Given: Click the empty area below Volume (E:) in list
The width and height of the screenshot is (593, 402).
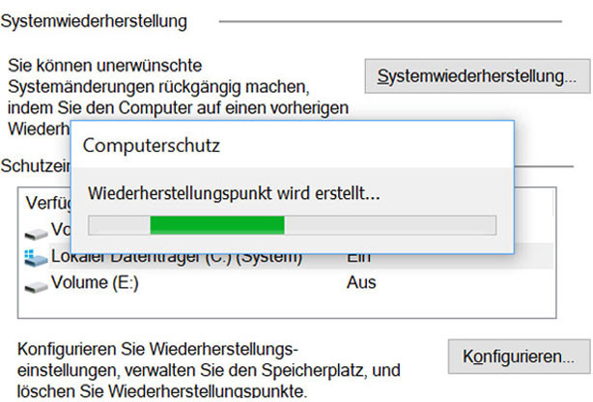Looking at the screenshot, I should click(x=286, y=306).
